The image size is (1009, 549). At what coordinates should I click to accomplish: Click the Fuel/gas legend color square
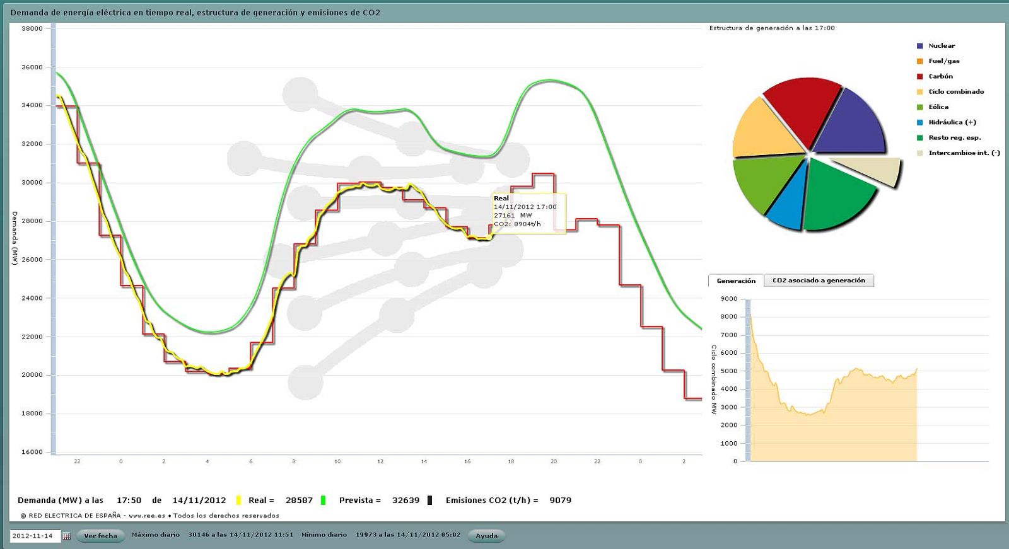pos(920,61)
